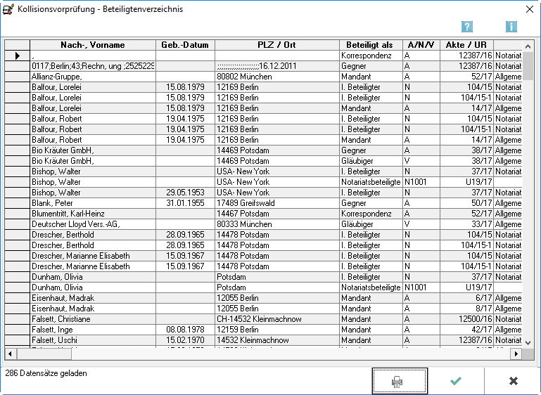
Task: Select file number 50/17
Action: click(x=467, y=203)
